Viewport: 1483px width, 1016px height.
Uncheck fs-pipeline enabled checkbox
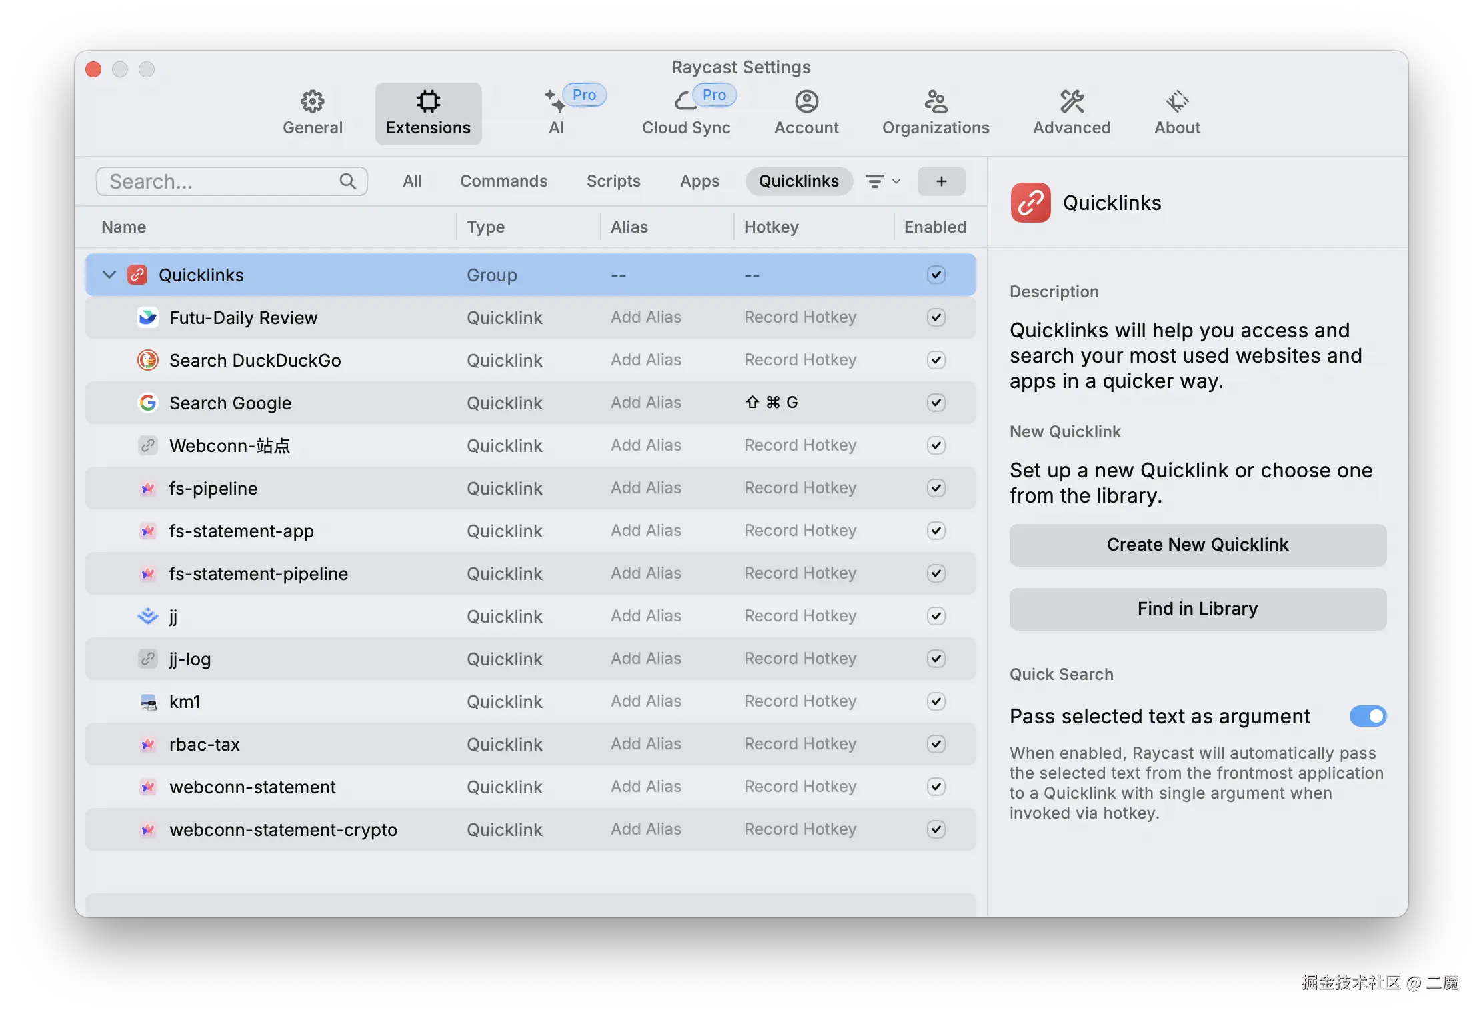pyautogui.click(x=936, y=488)
